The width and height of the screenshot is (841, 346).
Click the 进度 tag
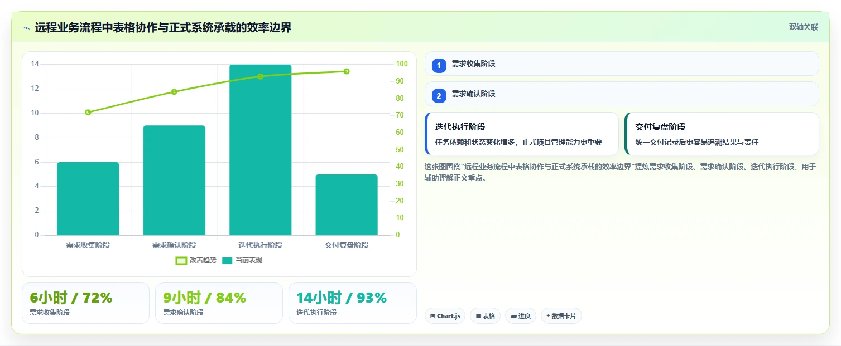(x=521, y=316)
